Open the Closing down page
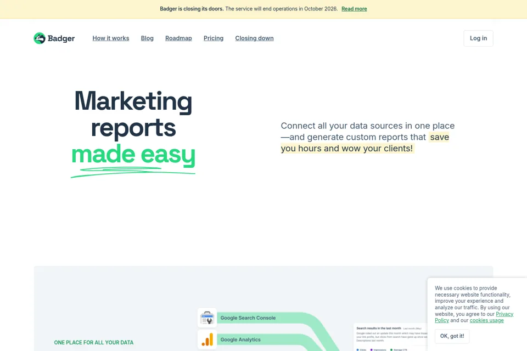This screenshot has height=351, width=527. pyautogui.click(x=254, y=38)
